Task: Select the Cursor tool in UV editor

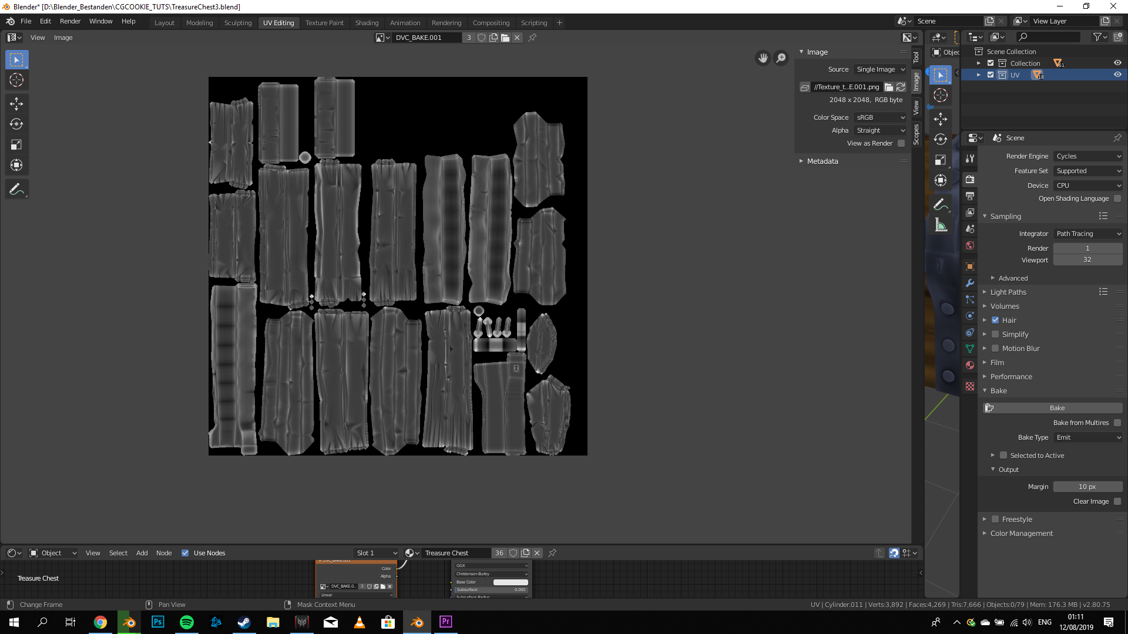Action: [16, 80]
